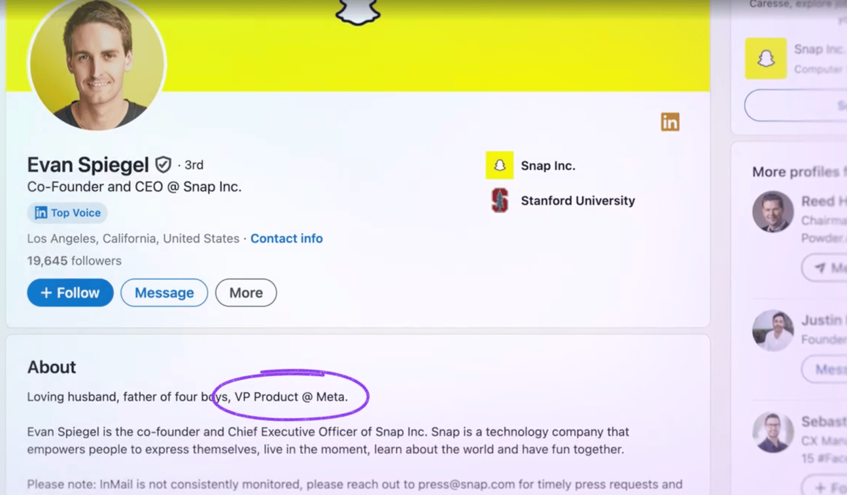Click the Message button under Reed's profile
The width and height of the screenshot is (847, 495).
(x=824, y=268)
